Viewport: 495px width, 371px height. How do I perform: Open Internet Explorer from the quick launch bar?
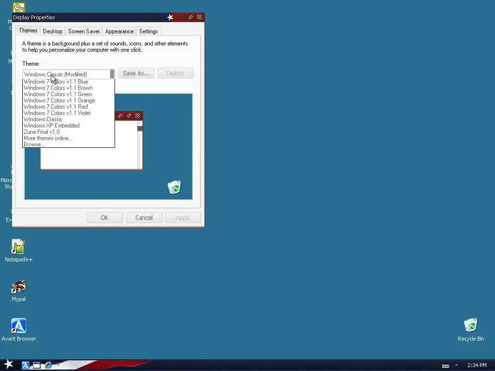point(48,365)
